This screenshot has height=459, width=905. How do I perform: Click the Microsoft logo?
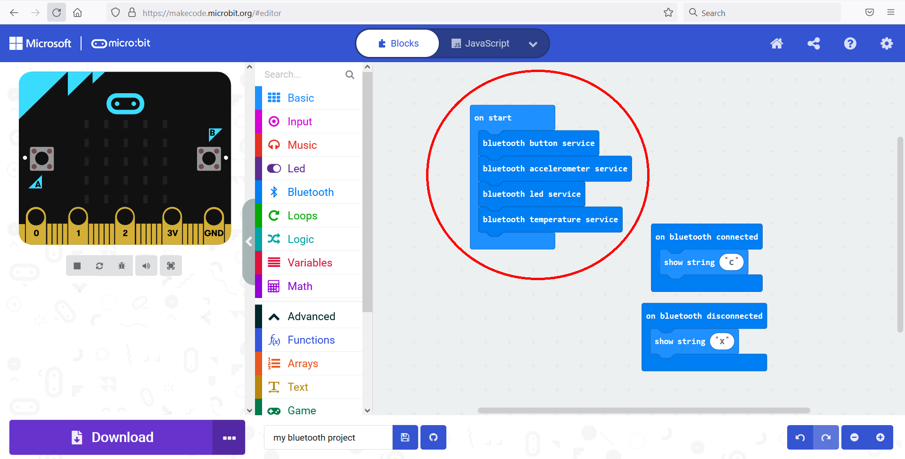[x=40, y=43]
